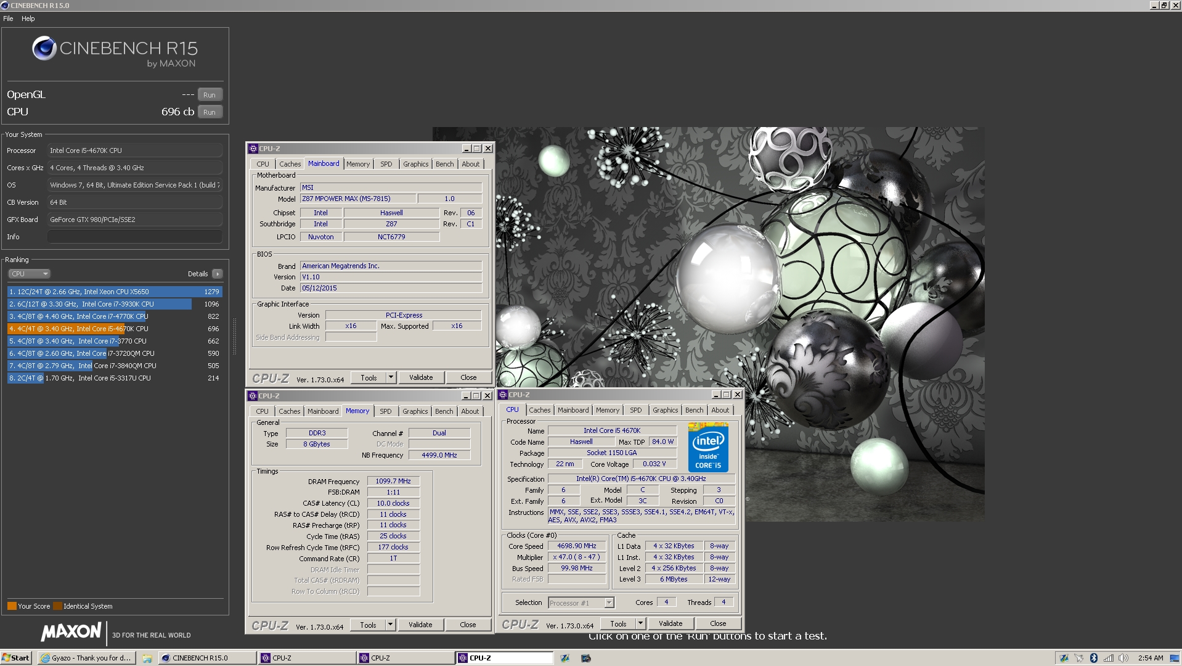The height and width of the screenshot is (666, 1182).
Task: Open the Ranking CPU dropdown
Action: [x=29, y=274]
